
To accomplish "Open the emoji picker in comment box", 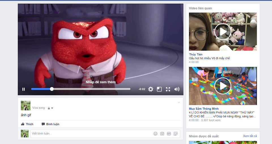I will pyautogui.click(x=156, y=134).
